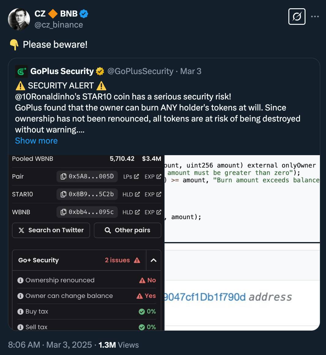Click the blue verified badge next to BNB
326x355 pixels.
click(x=84, y=14)
